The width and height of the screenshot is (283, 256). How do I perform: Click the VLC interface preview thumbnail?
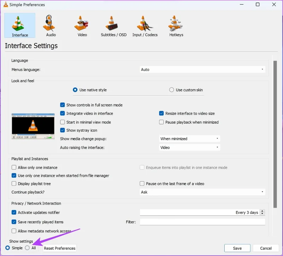coord(33,126)
